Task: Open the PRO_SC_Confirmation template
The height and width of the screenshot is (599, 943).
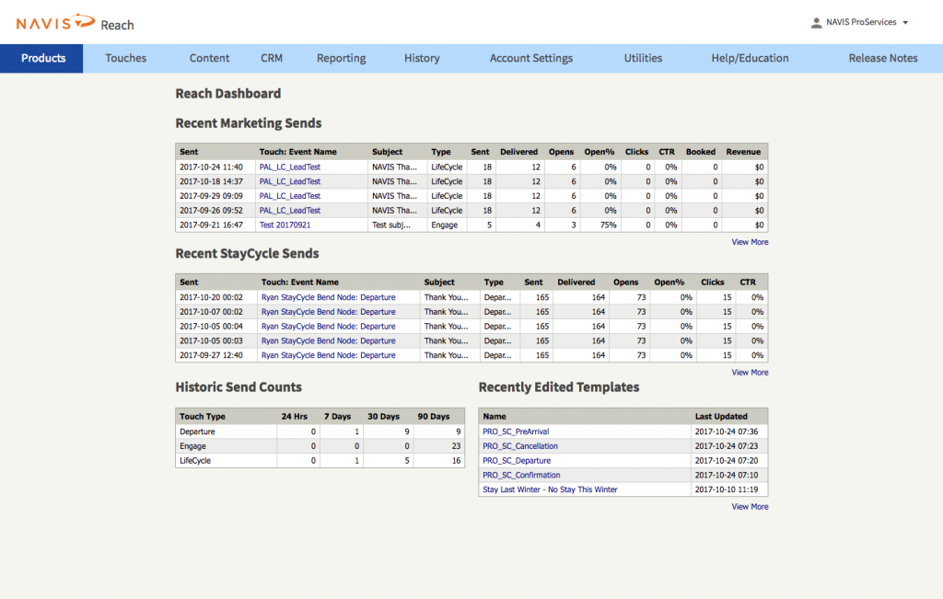Action: (521, 475)
